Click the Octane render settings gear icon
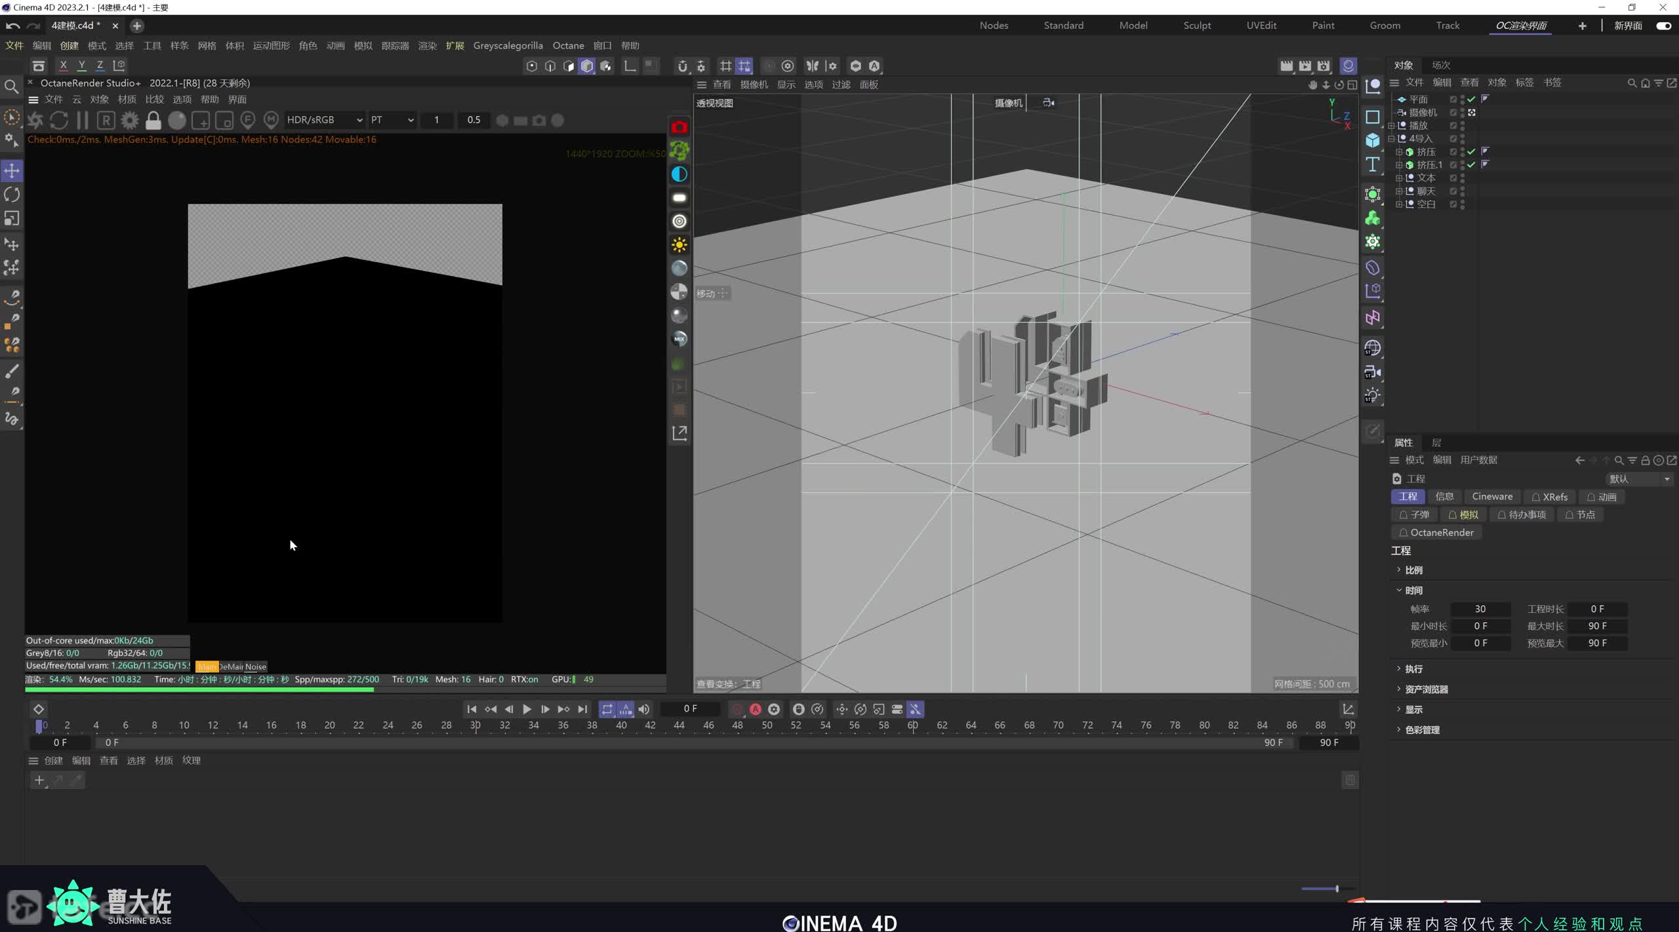The image size is (1679, 932). point(130,121)
